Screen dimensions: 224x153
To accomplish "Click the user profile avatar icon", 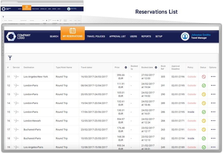I will click(185, 36).
